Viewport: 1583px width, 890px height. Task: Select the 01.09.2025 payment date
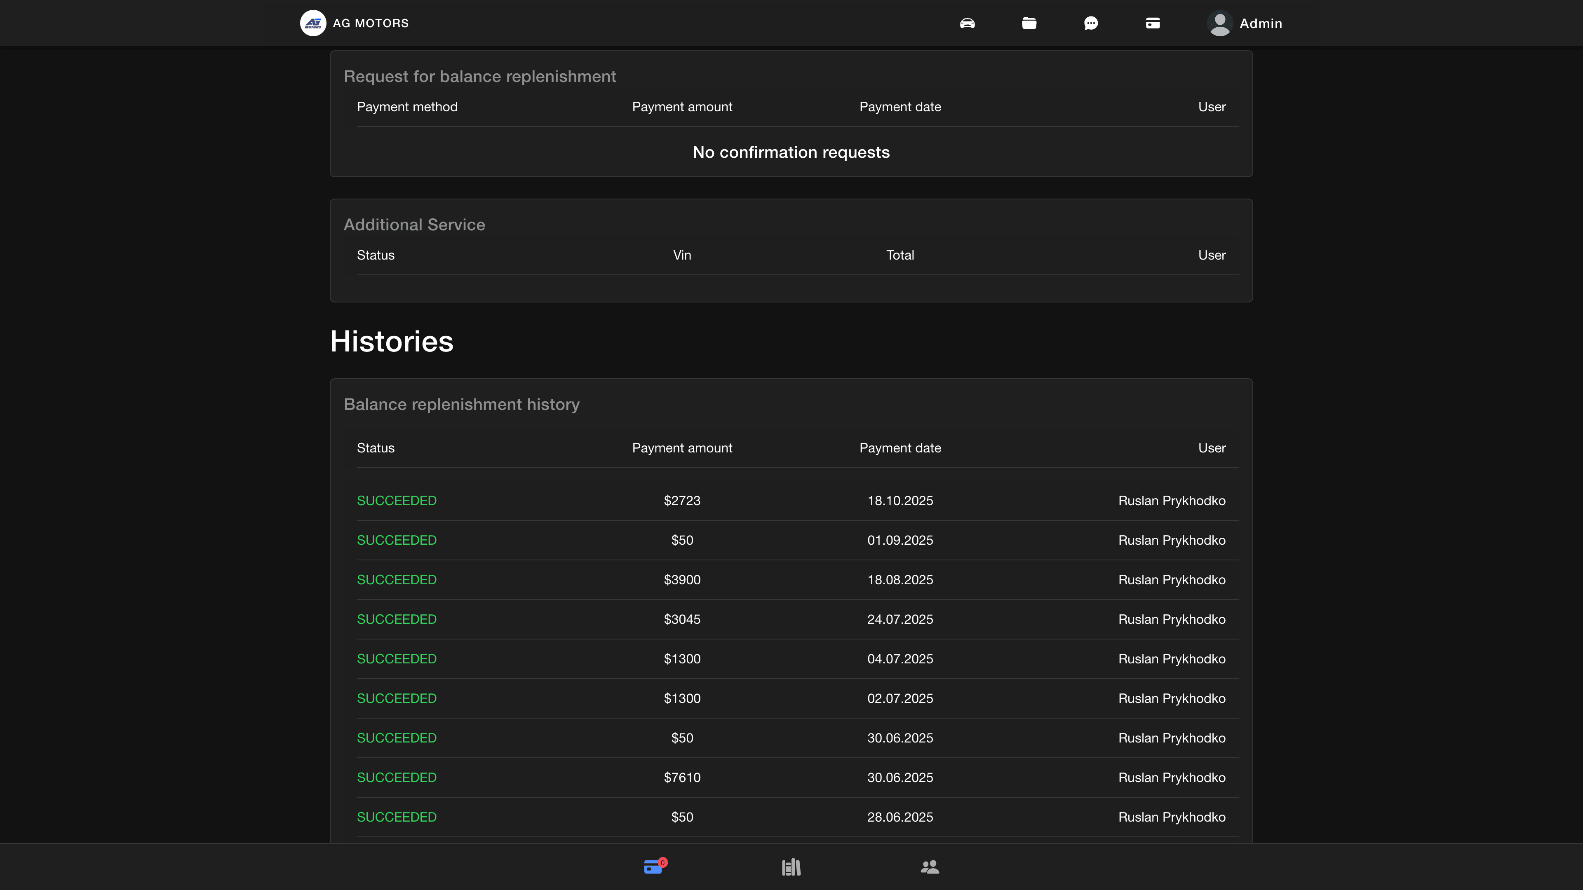[x=900, y=540]
